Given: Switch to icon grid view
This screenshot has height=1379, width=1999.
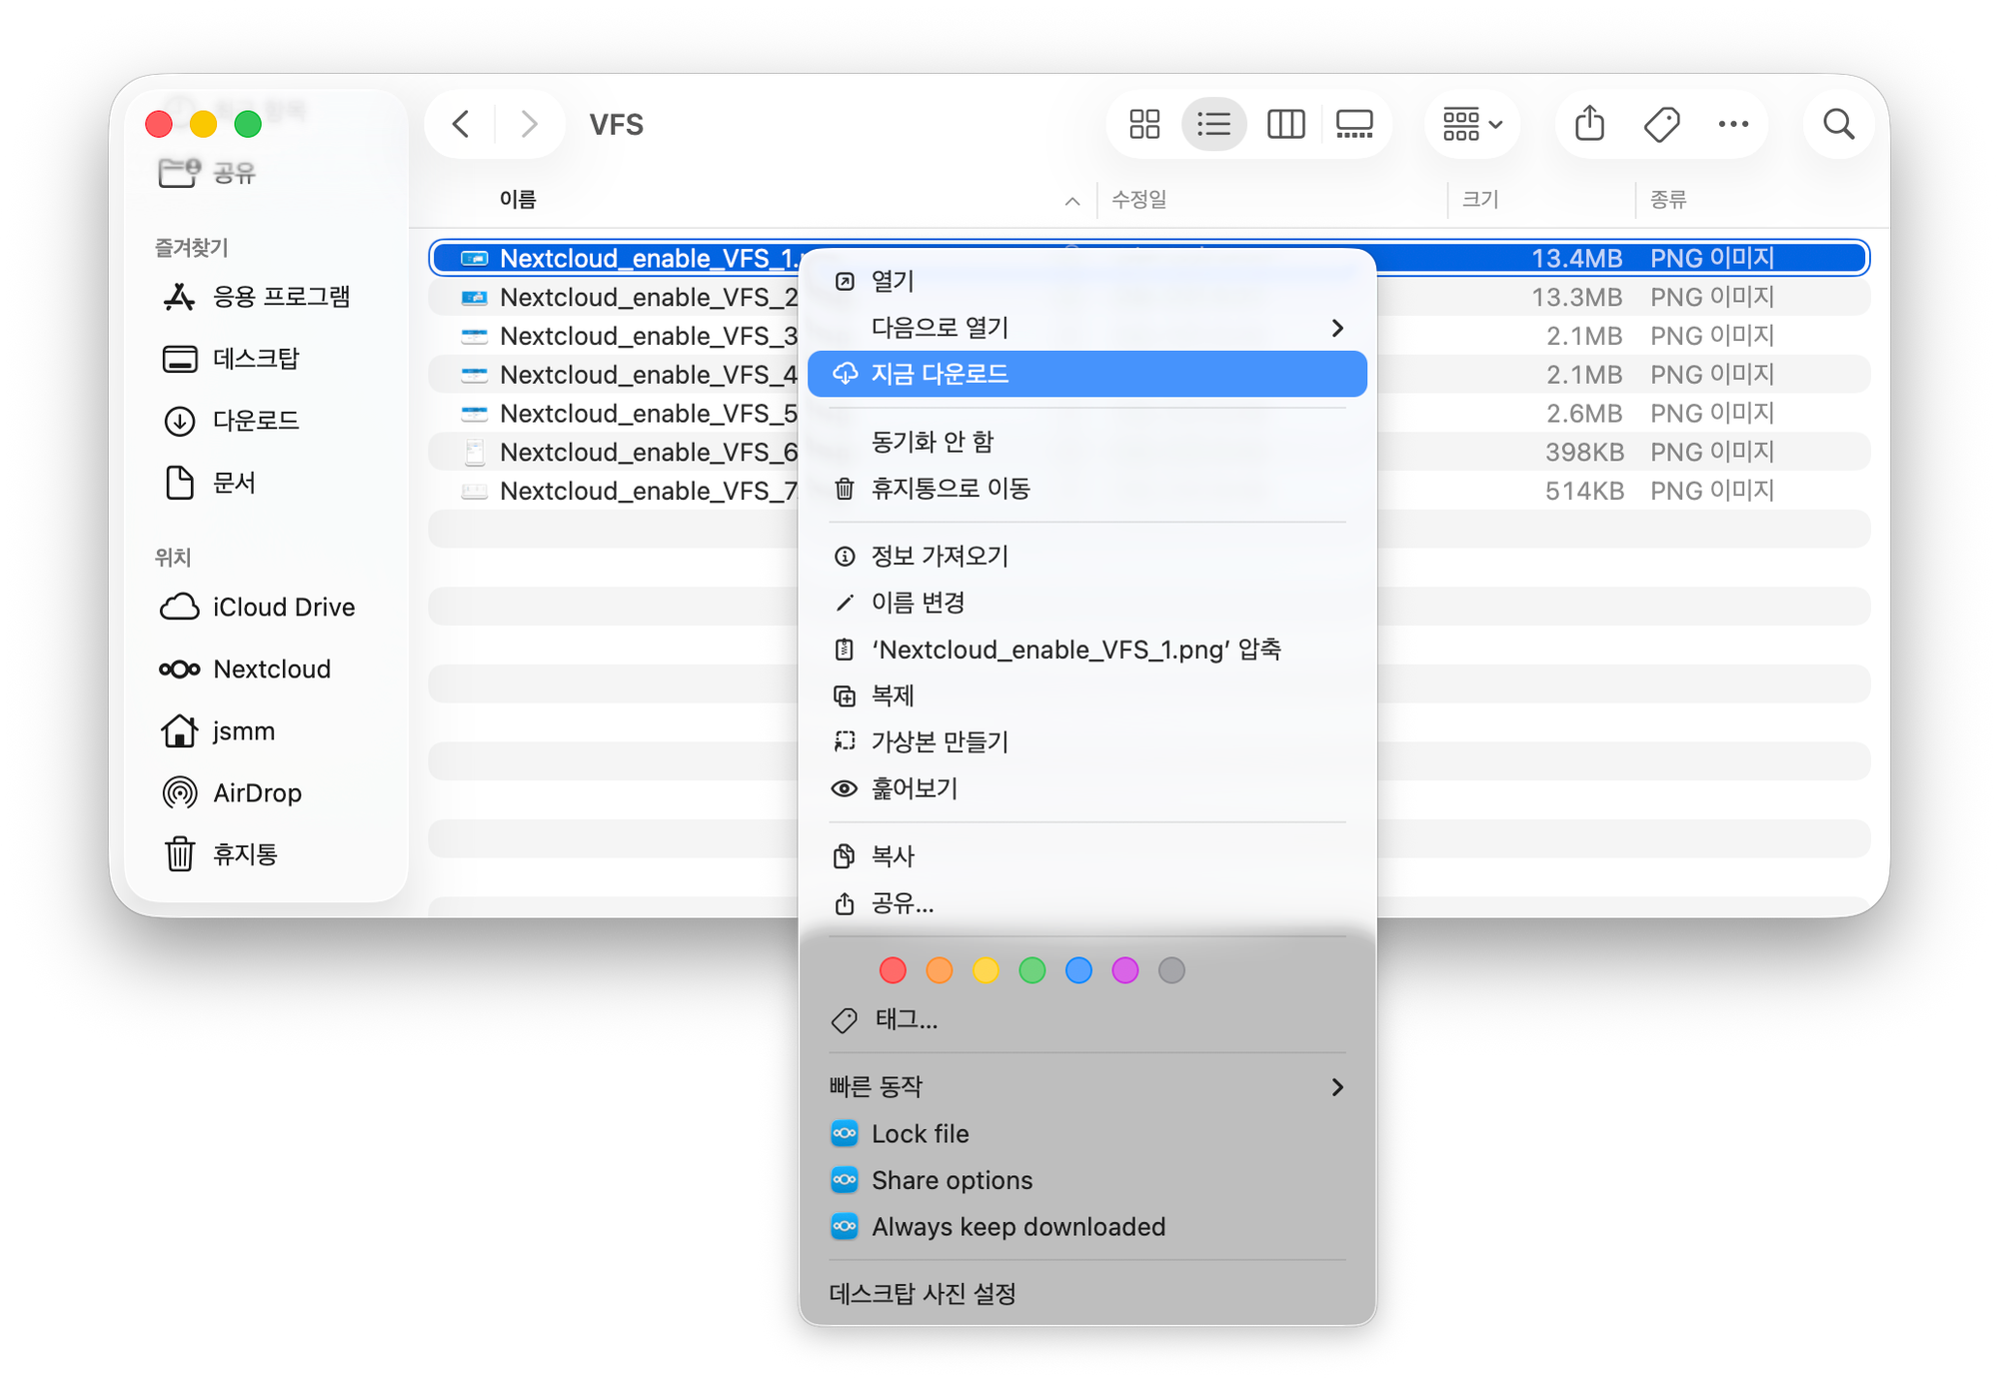Looking at the screenshot, I should click(1144, 125).
